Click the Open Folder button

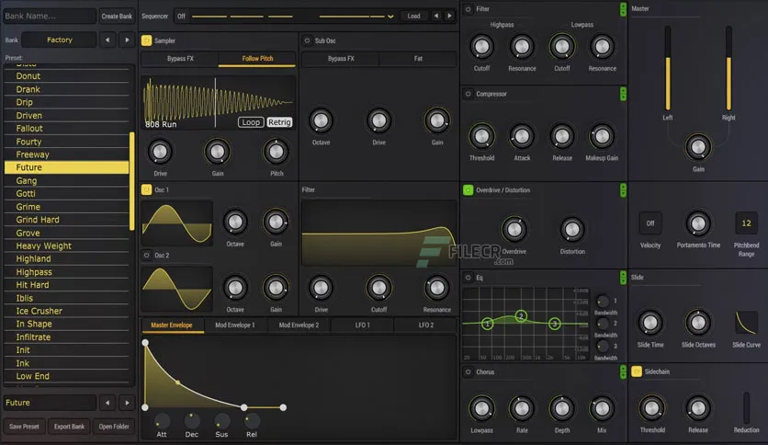tap(114, 427)
